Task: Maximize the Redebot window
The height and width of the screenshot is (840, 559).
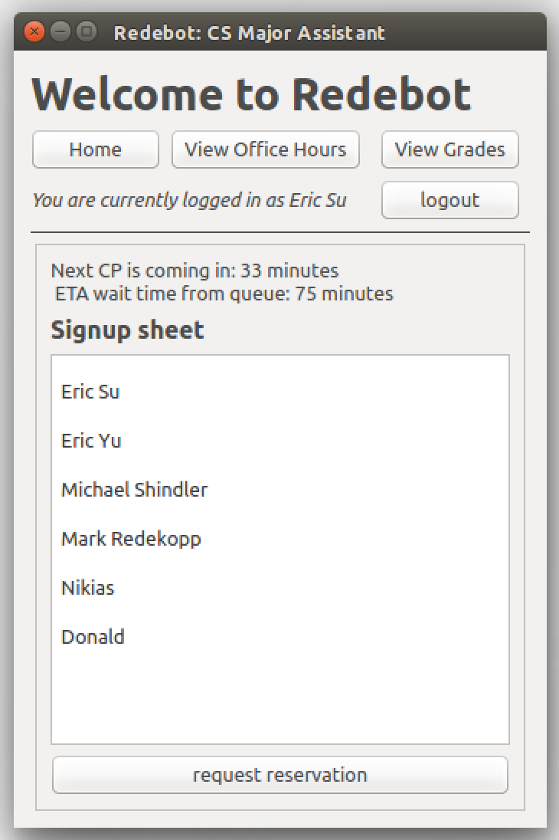Action: point(87,32)
